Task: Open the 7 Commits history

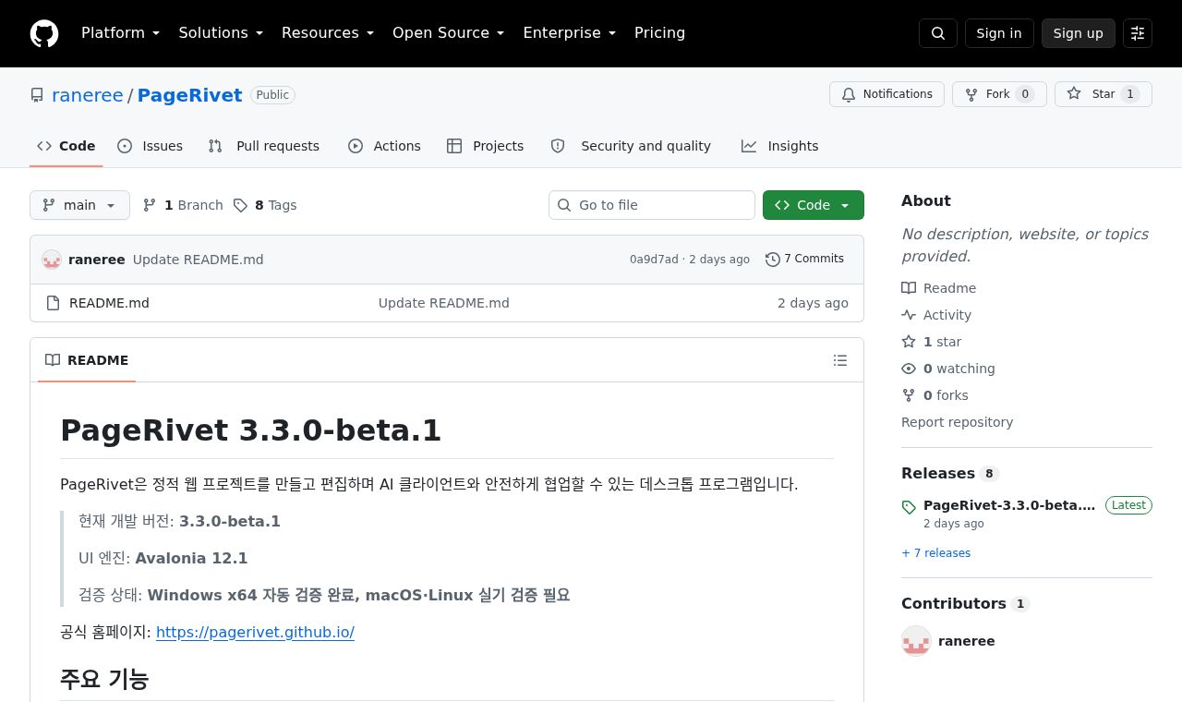Action: tap(805, 260)
